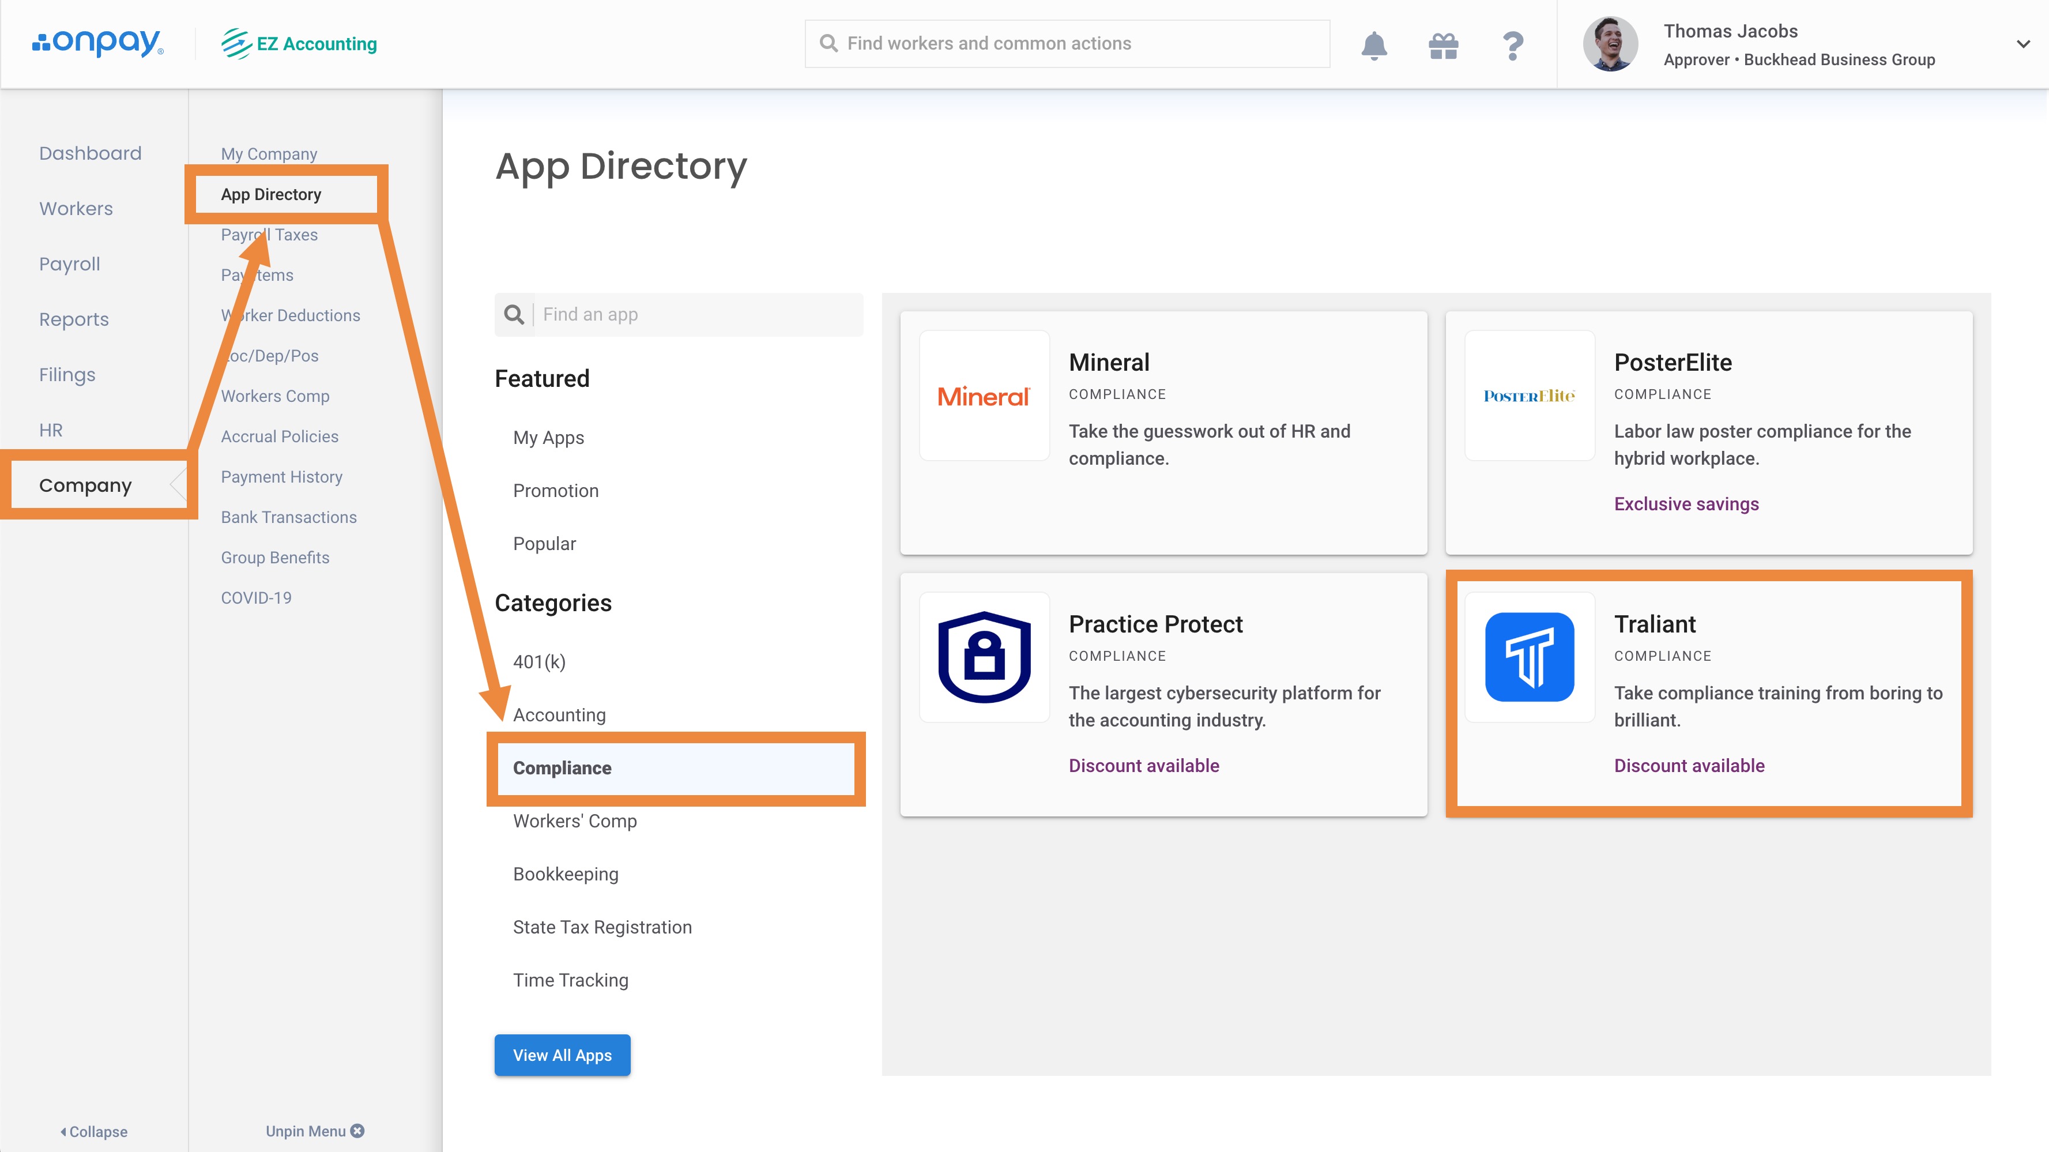This screenshot has height=1152, width=2049.
Task: Open the Mineral app logo tile
Action: pyautogui.click(x=985, y=396)
